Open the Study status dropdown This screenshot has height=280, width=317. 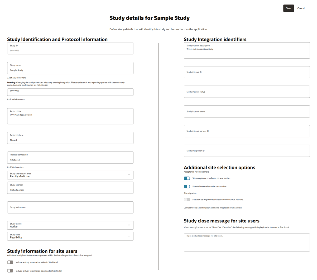pyautogui.click(x=129, y=225)
